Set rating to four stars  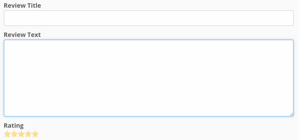(28, 134)
